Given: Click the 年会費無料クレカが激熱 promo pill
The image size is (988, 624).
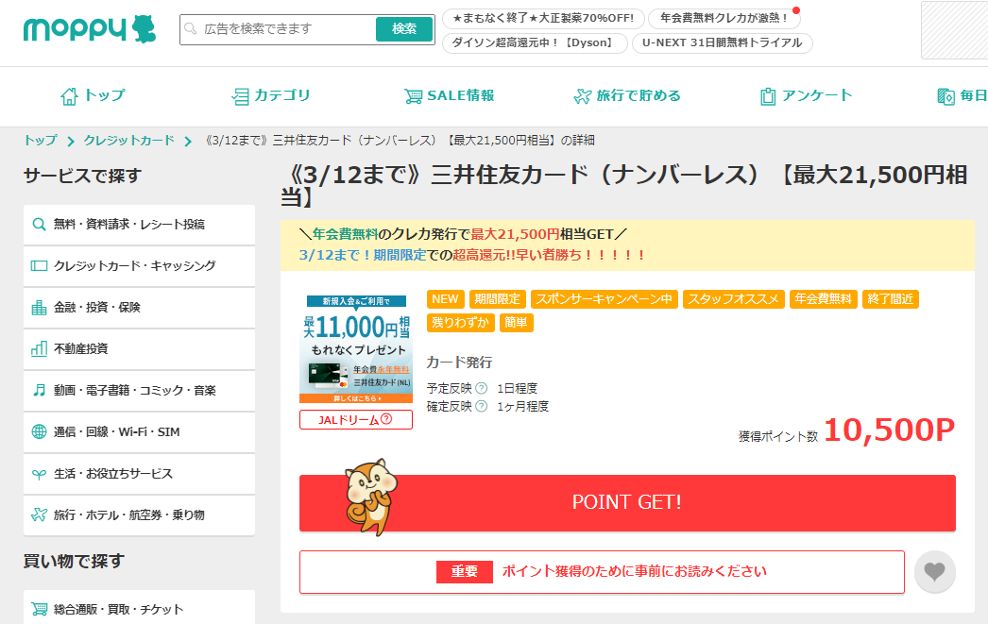Looking at the screenshot, I should [x=724, y=18].
